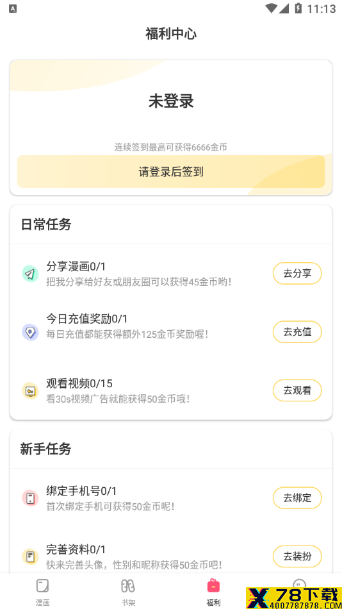Click the 去观看 button
The width and height of the screenshot is (342, 609).
pos(297,390)
